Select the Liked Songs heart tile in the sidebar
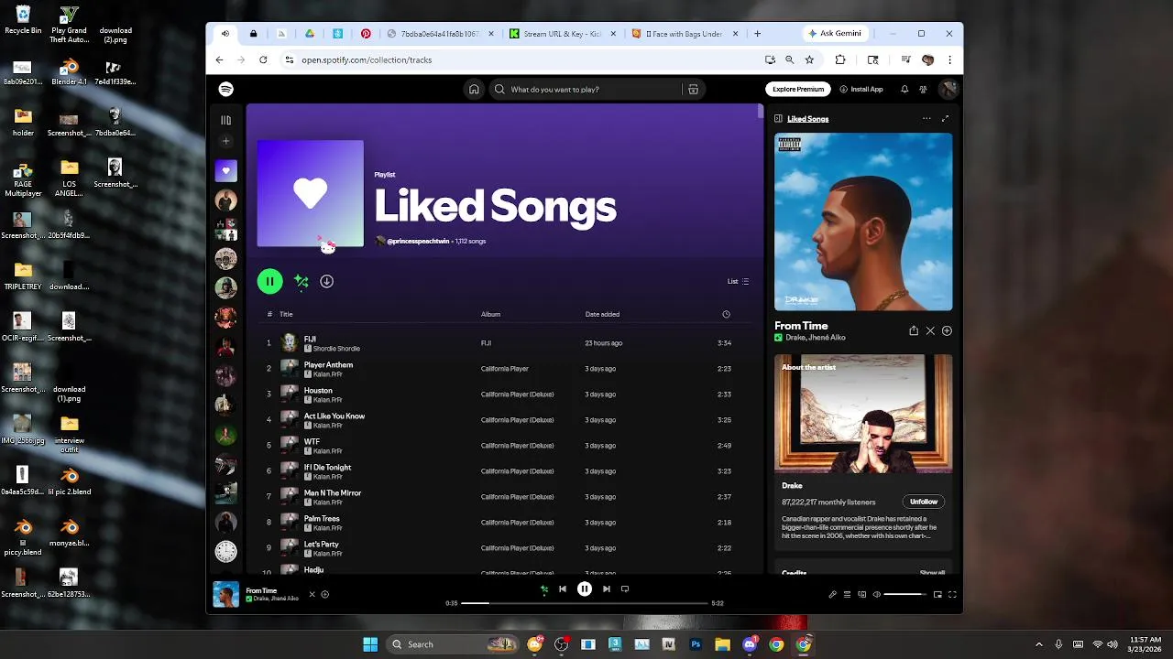This screenshot has height=659, width=1173. [x=225, y=170]
